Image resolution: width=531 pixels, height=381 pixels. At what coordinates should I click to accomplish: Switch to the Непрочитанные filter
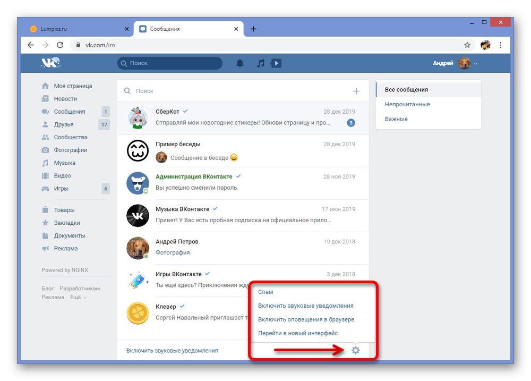429,104
